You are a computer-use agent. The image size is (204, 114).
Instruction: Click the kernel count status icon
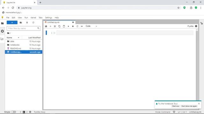click(30, 112)
